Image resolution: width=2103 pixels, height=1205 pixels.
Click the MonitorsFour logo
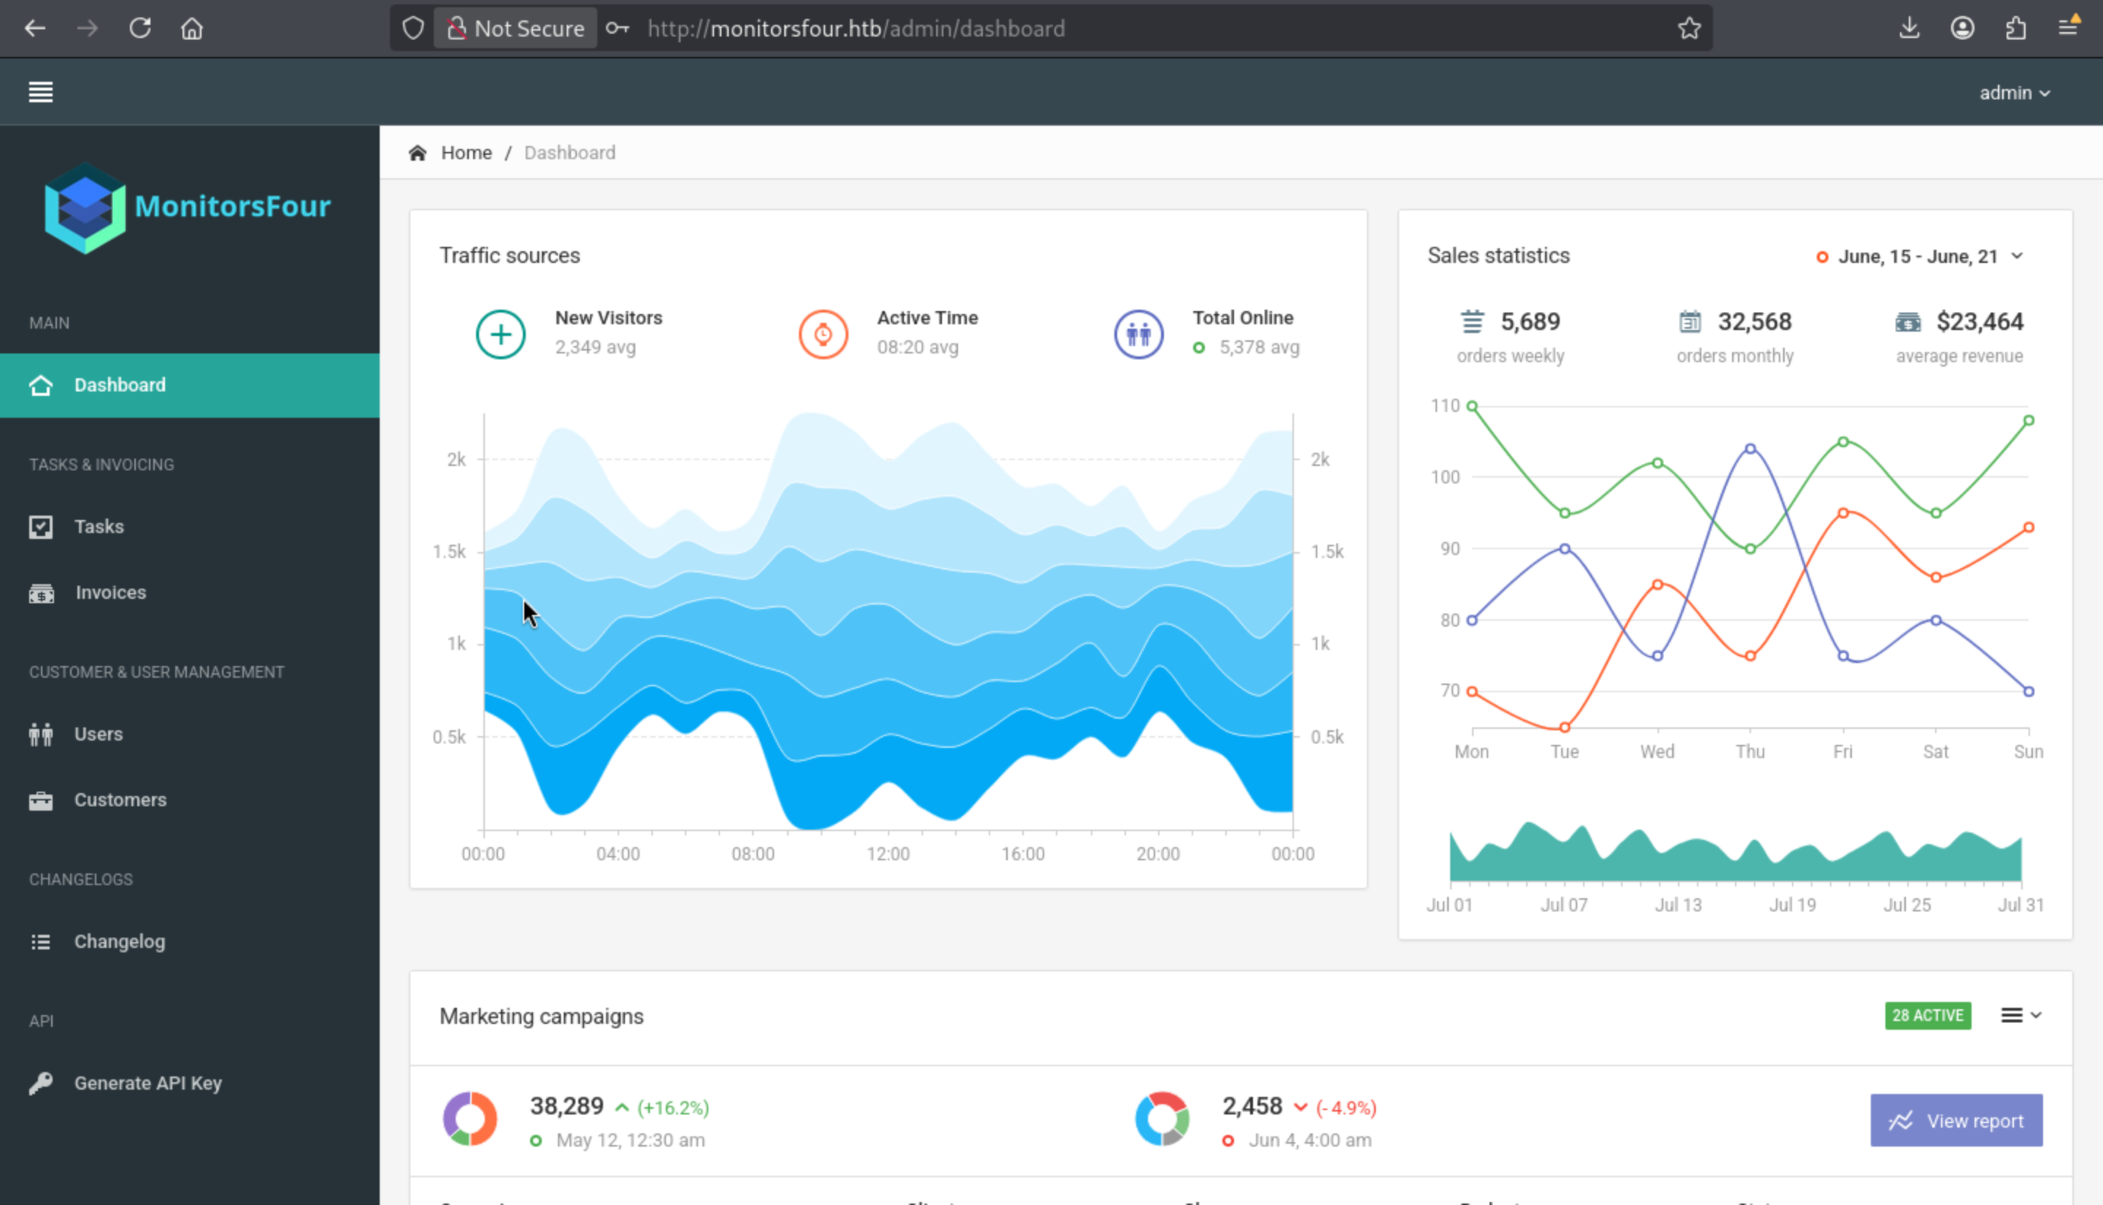pos(188,207)
